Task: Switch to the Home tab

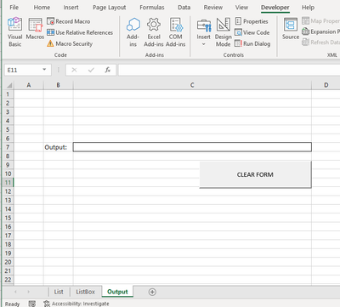Action: click(42, 8)
